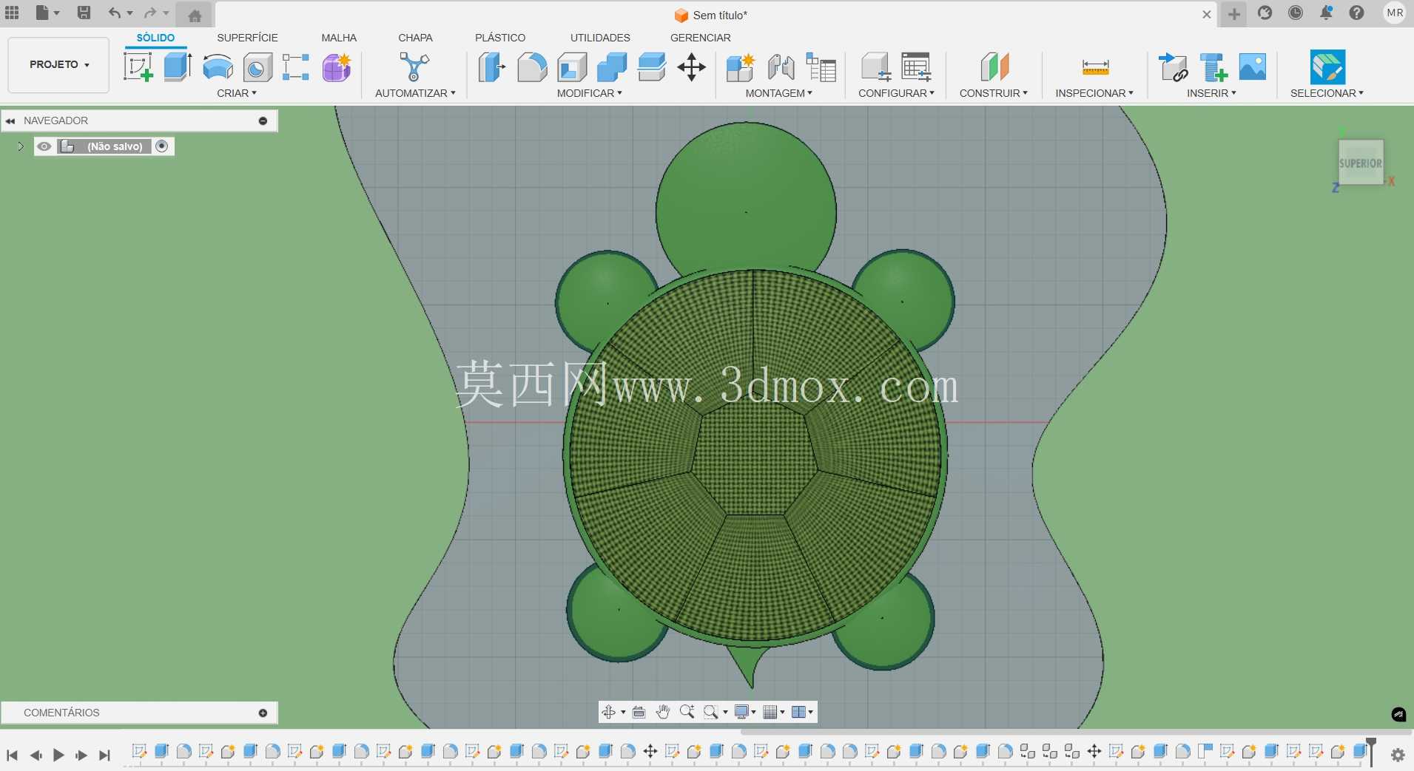Select the Hole tool
Viewport: 1414px width, 771px height.
point(257,67)
